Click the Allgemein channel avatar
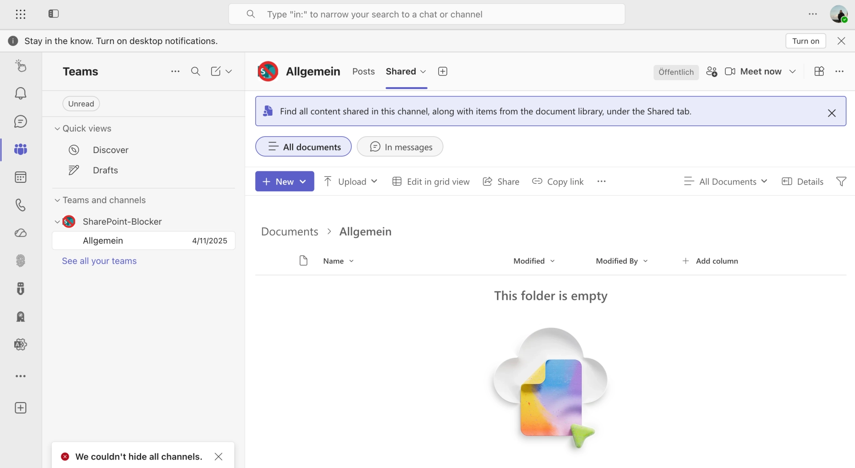Image resolution: width=855 pixels, height=468 pixels. pos(268,71)
